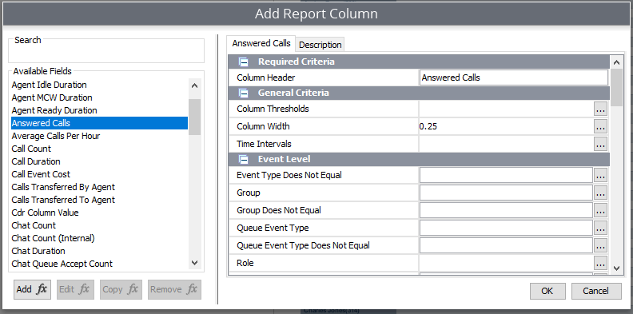Select Call Duration field
The height and width of the screenshot is (314, 633).
(x=99, y=161)
